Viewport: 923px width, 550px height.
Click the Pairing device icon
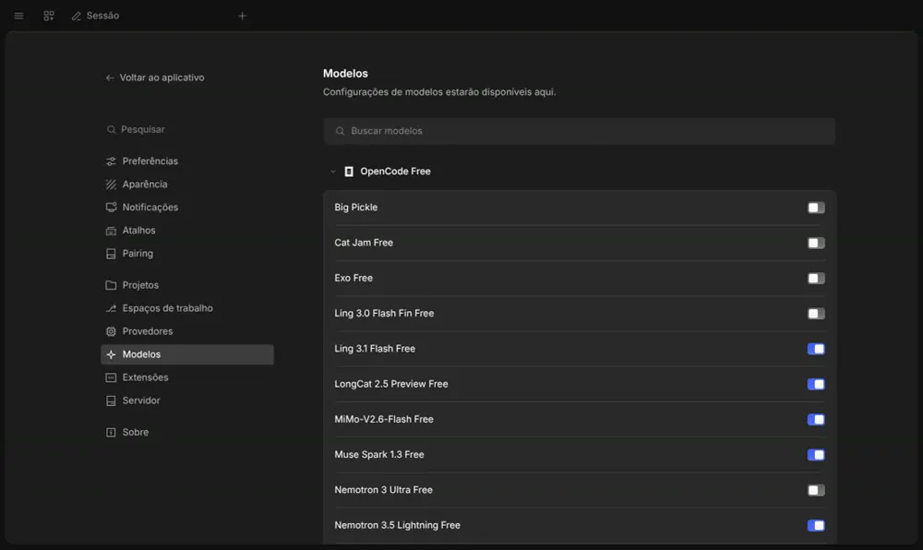point(111,254)
